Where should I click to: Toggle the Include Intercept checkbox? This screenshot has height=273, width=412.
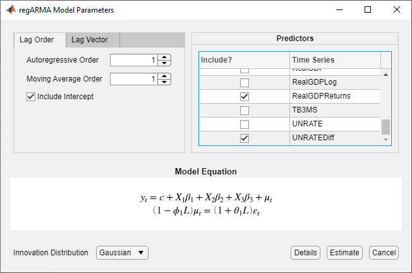(31, 97)
